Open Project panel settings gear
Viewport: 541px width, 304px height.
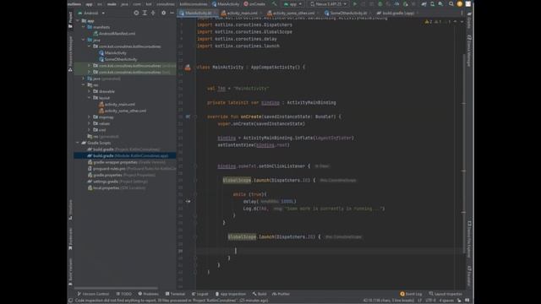pyautogui.click(x=163, y=14)
